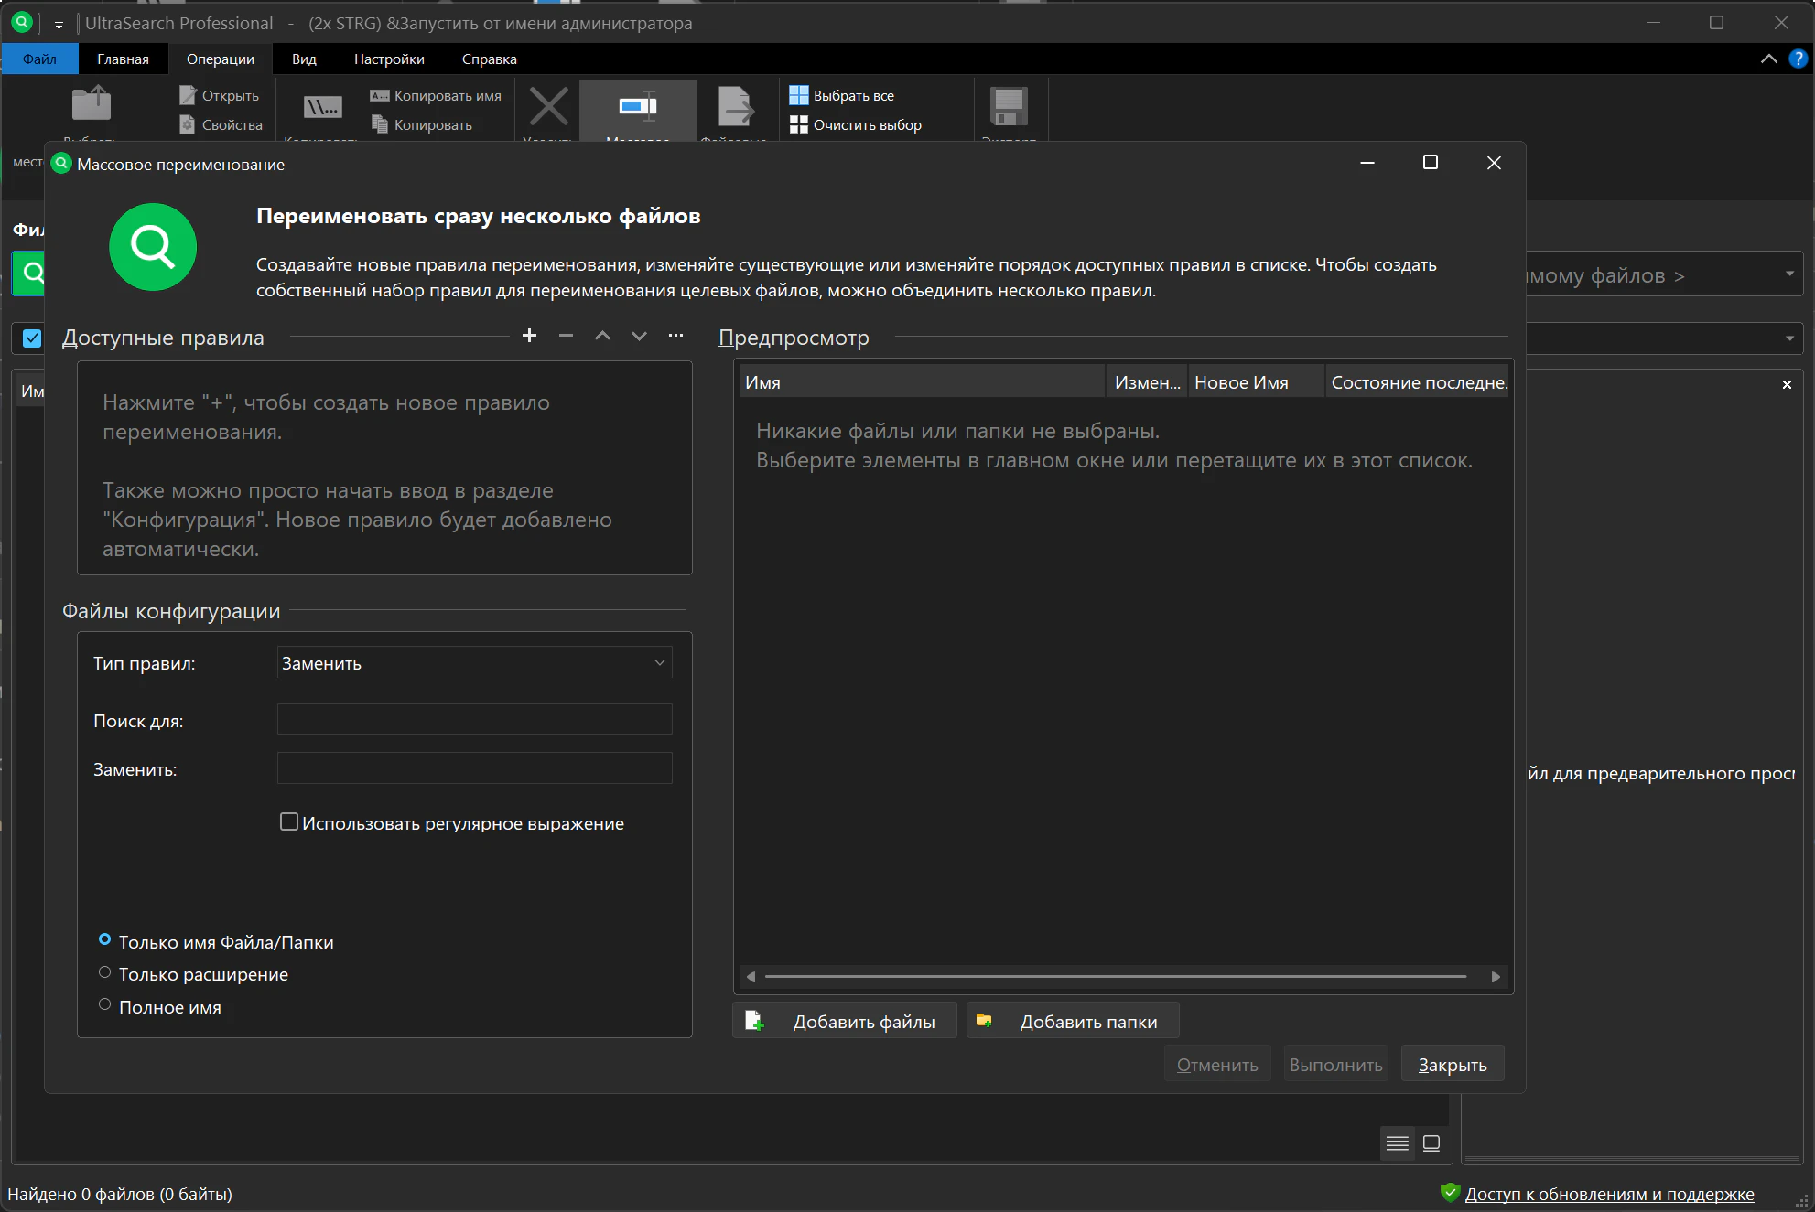The image size is (1815, 1212).
Task: Click the preview horizontal scrollbar
Action: click(1115, 977)
